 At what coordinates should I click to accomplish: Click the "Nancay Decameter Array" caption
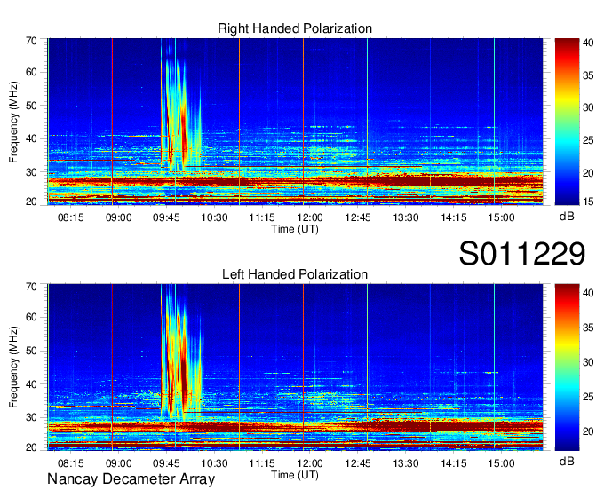(131, 479)
